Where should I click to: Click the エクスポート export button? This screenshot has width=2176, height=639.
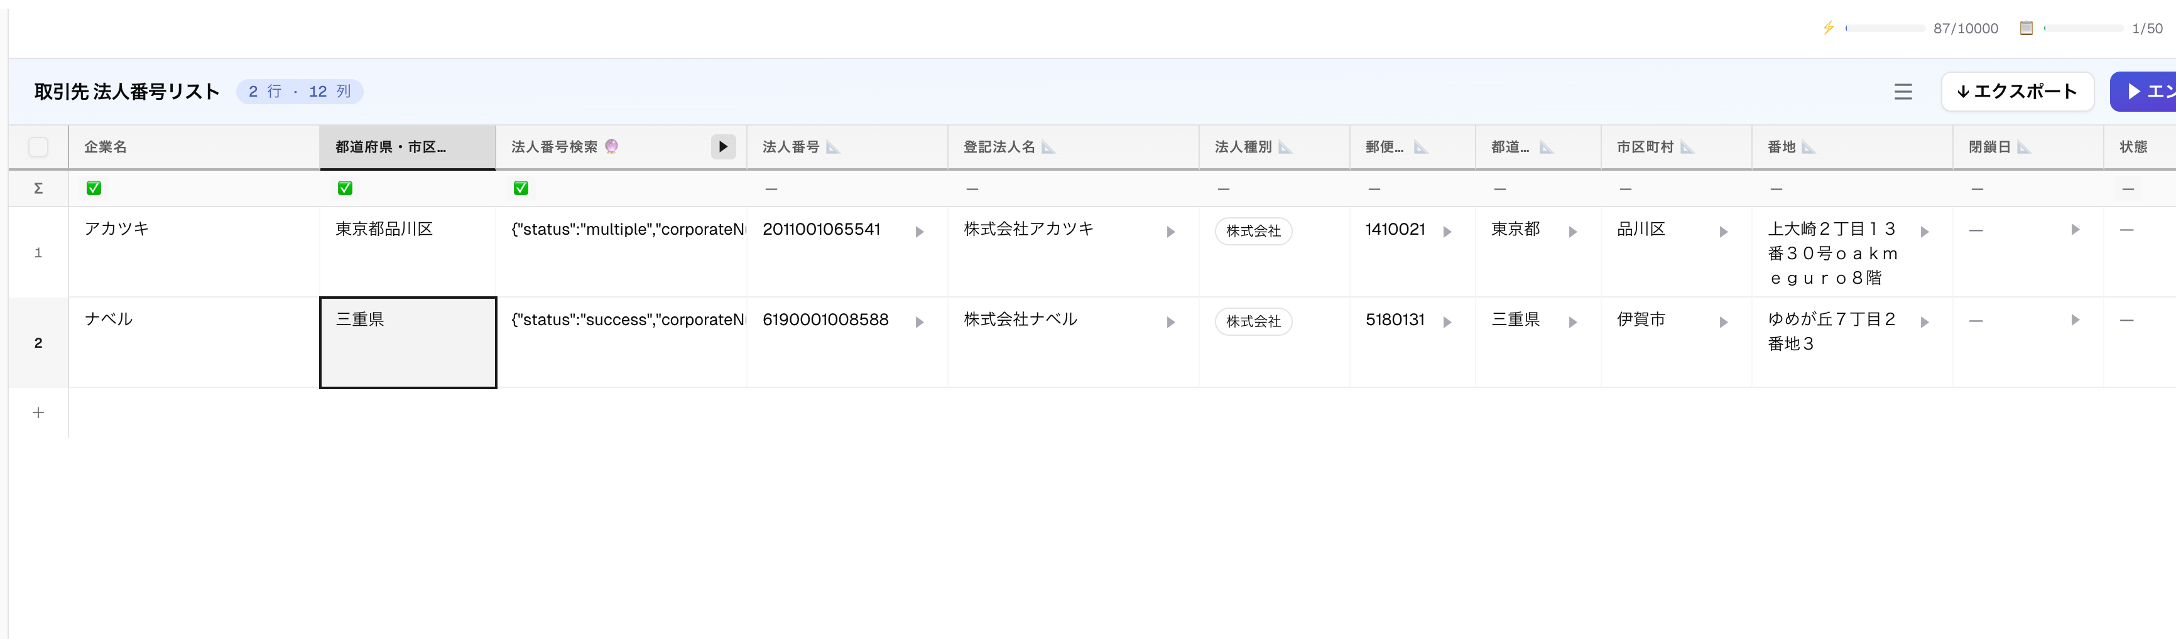[2017, 91]
